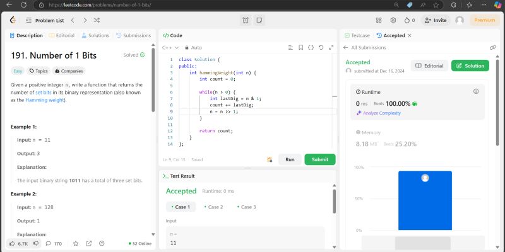Go back to All Submissions

[x=365, y=48]
